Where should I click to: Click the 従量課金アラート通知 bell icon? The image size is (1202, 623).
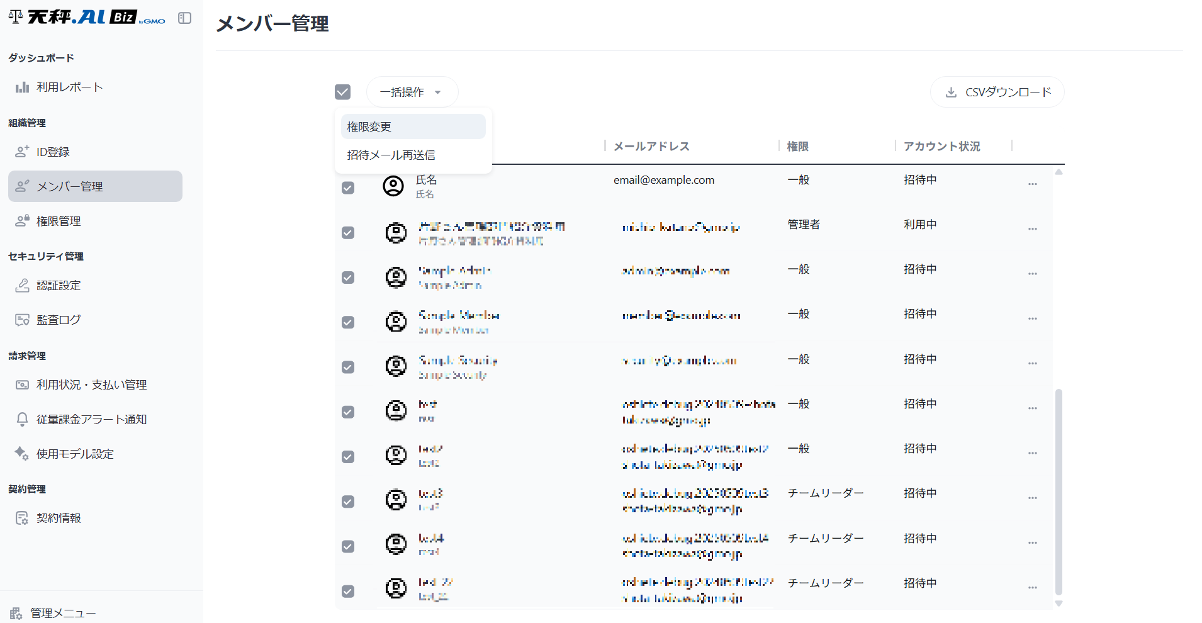coord(22,419)
